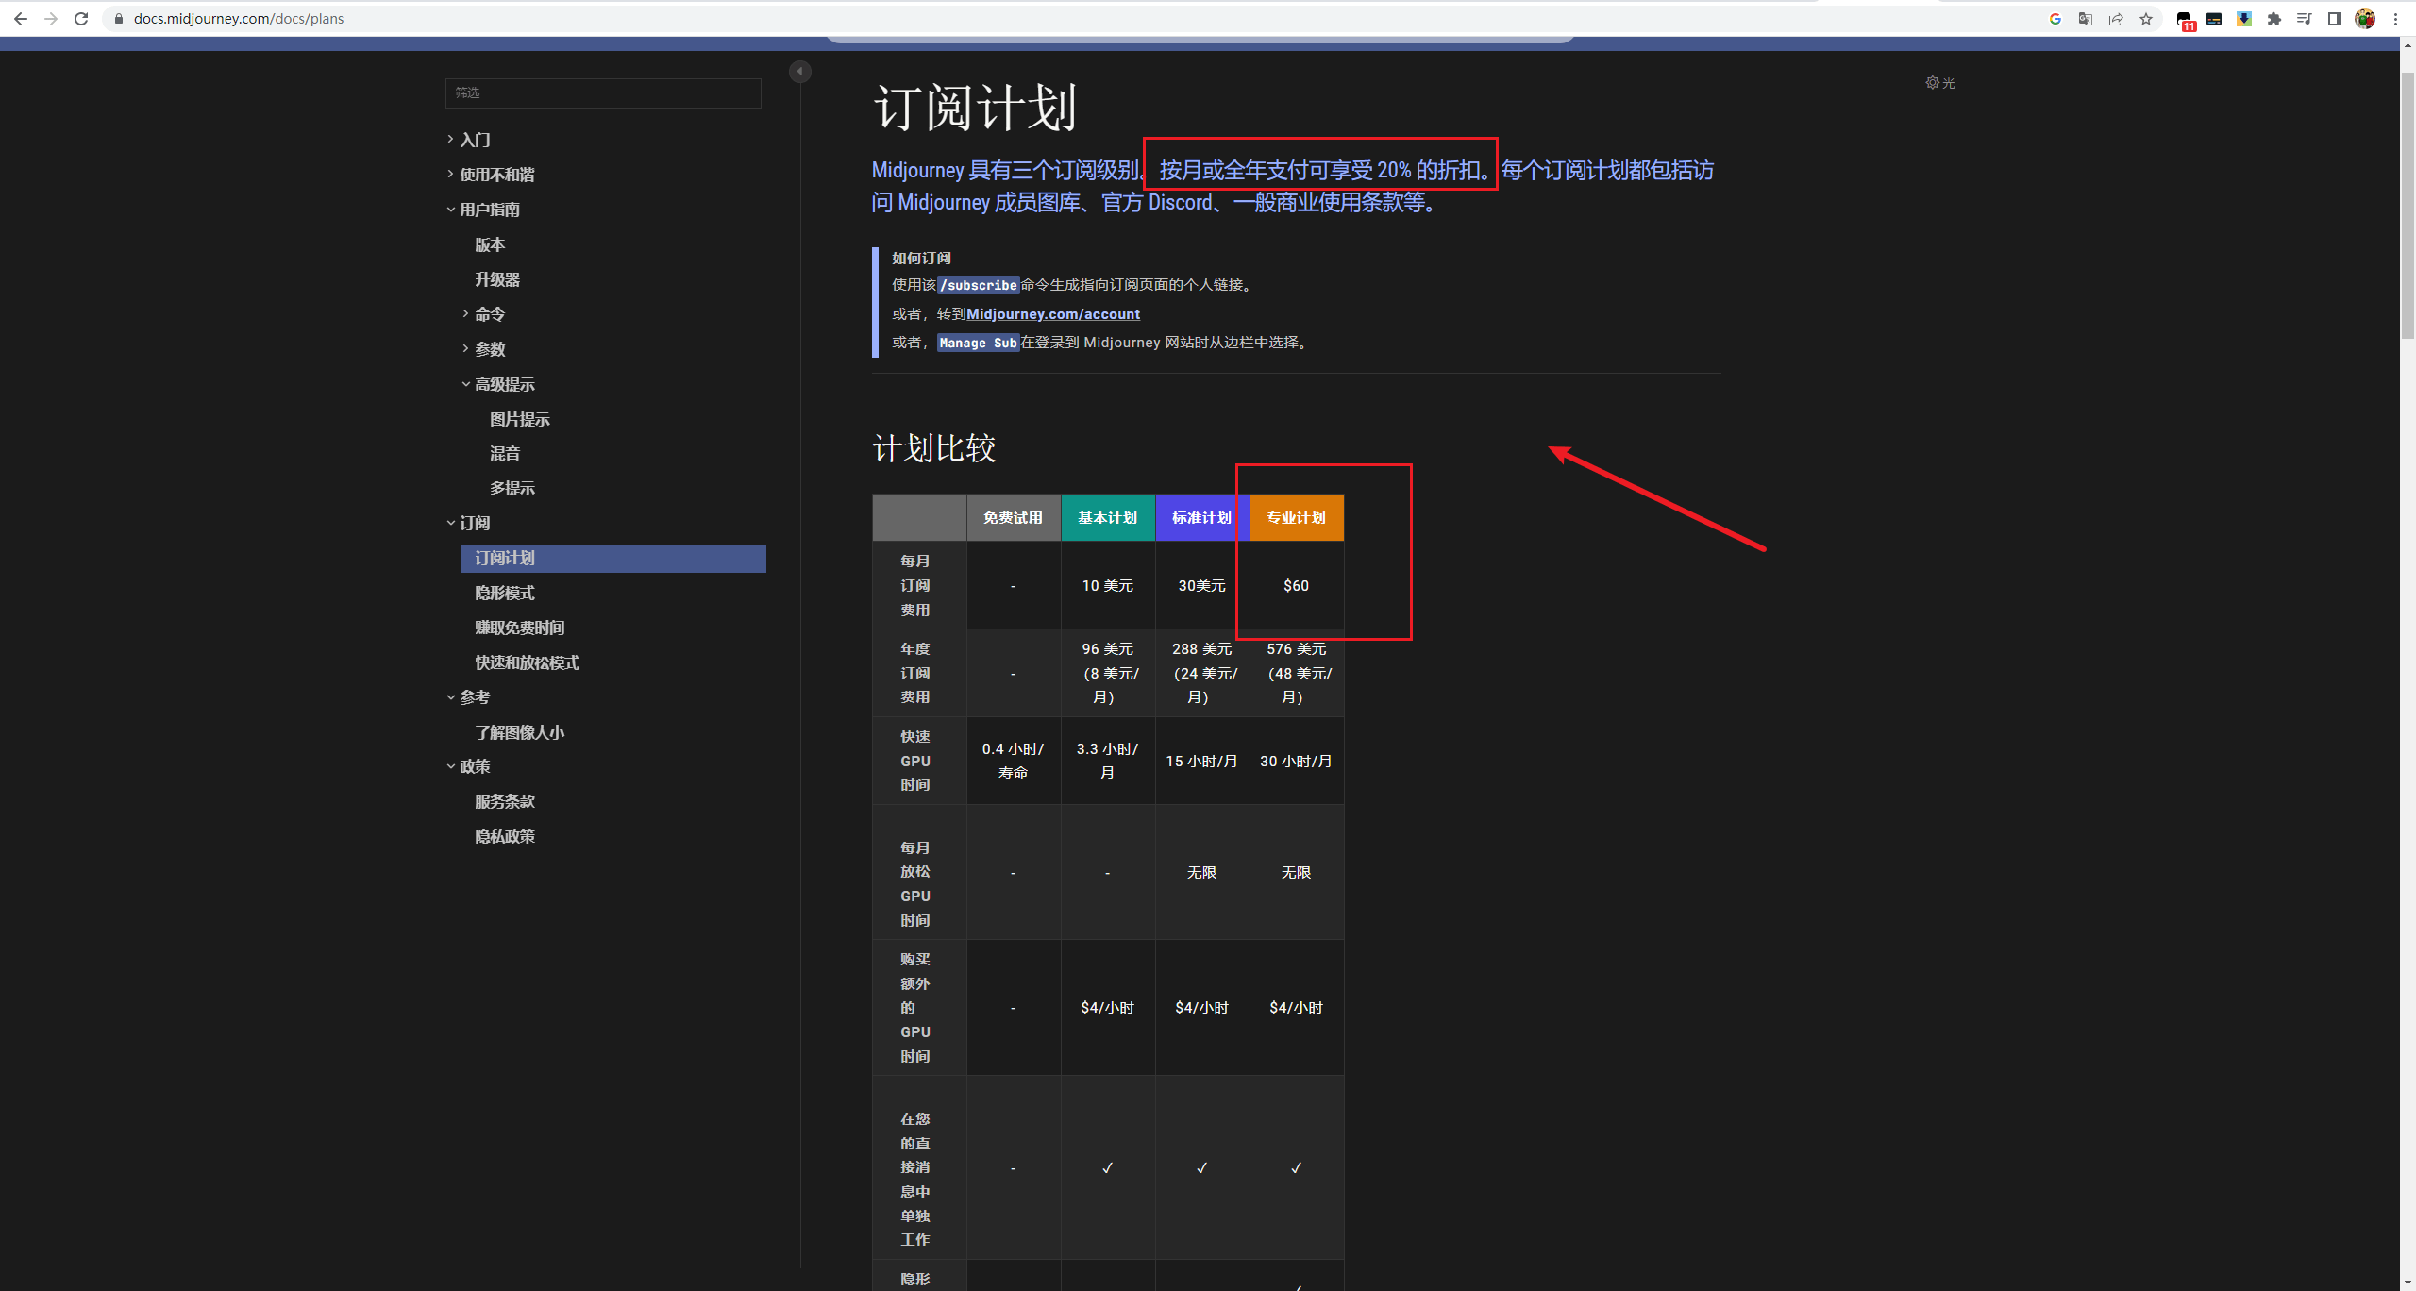Select the 标准计划 tab in table
This screenshot has width=2416, height=1291.
[x=1200, y=518]
